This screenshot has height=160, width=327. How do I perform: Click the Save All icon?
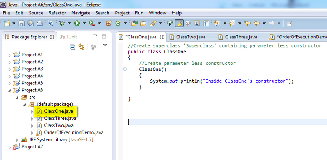pyautogui.click(x=30, y=24)
